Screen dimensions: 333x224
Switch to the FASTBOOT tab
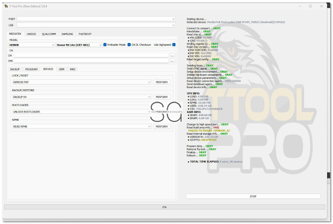[x=85, y=34]
